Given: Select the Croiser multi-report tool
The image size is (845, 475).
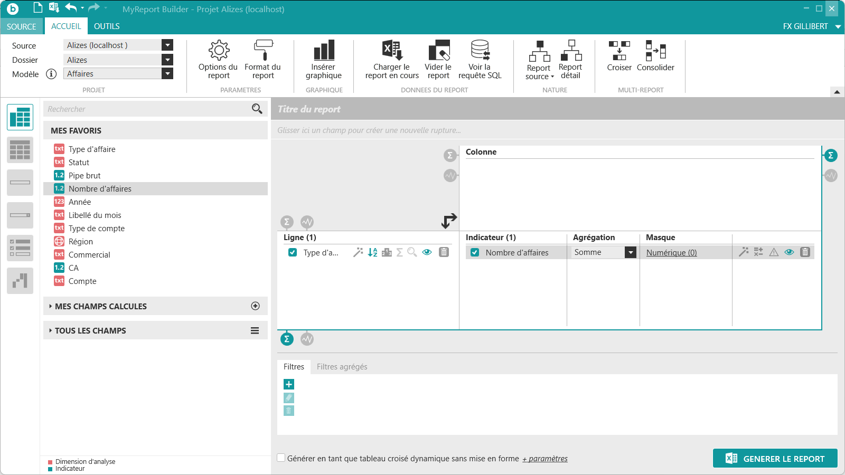Looking at the screenshot, I should coord(619,56).
